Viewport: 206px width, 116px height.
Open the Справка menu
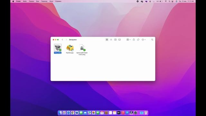(x=58, y=1)
